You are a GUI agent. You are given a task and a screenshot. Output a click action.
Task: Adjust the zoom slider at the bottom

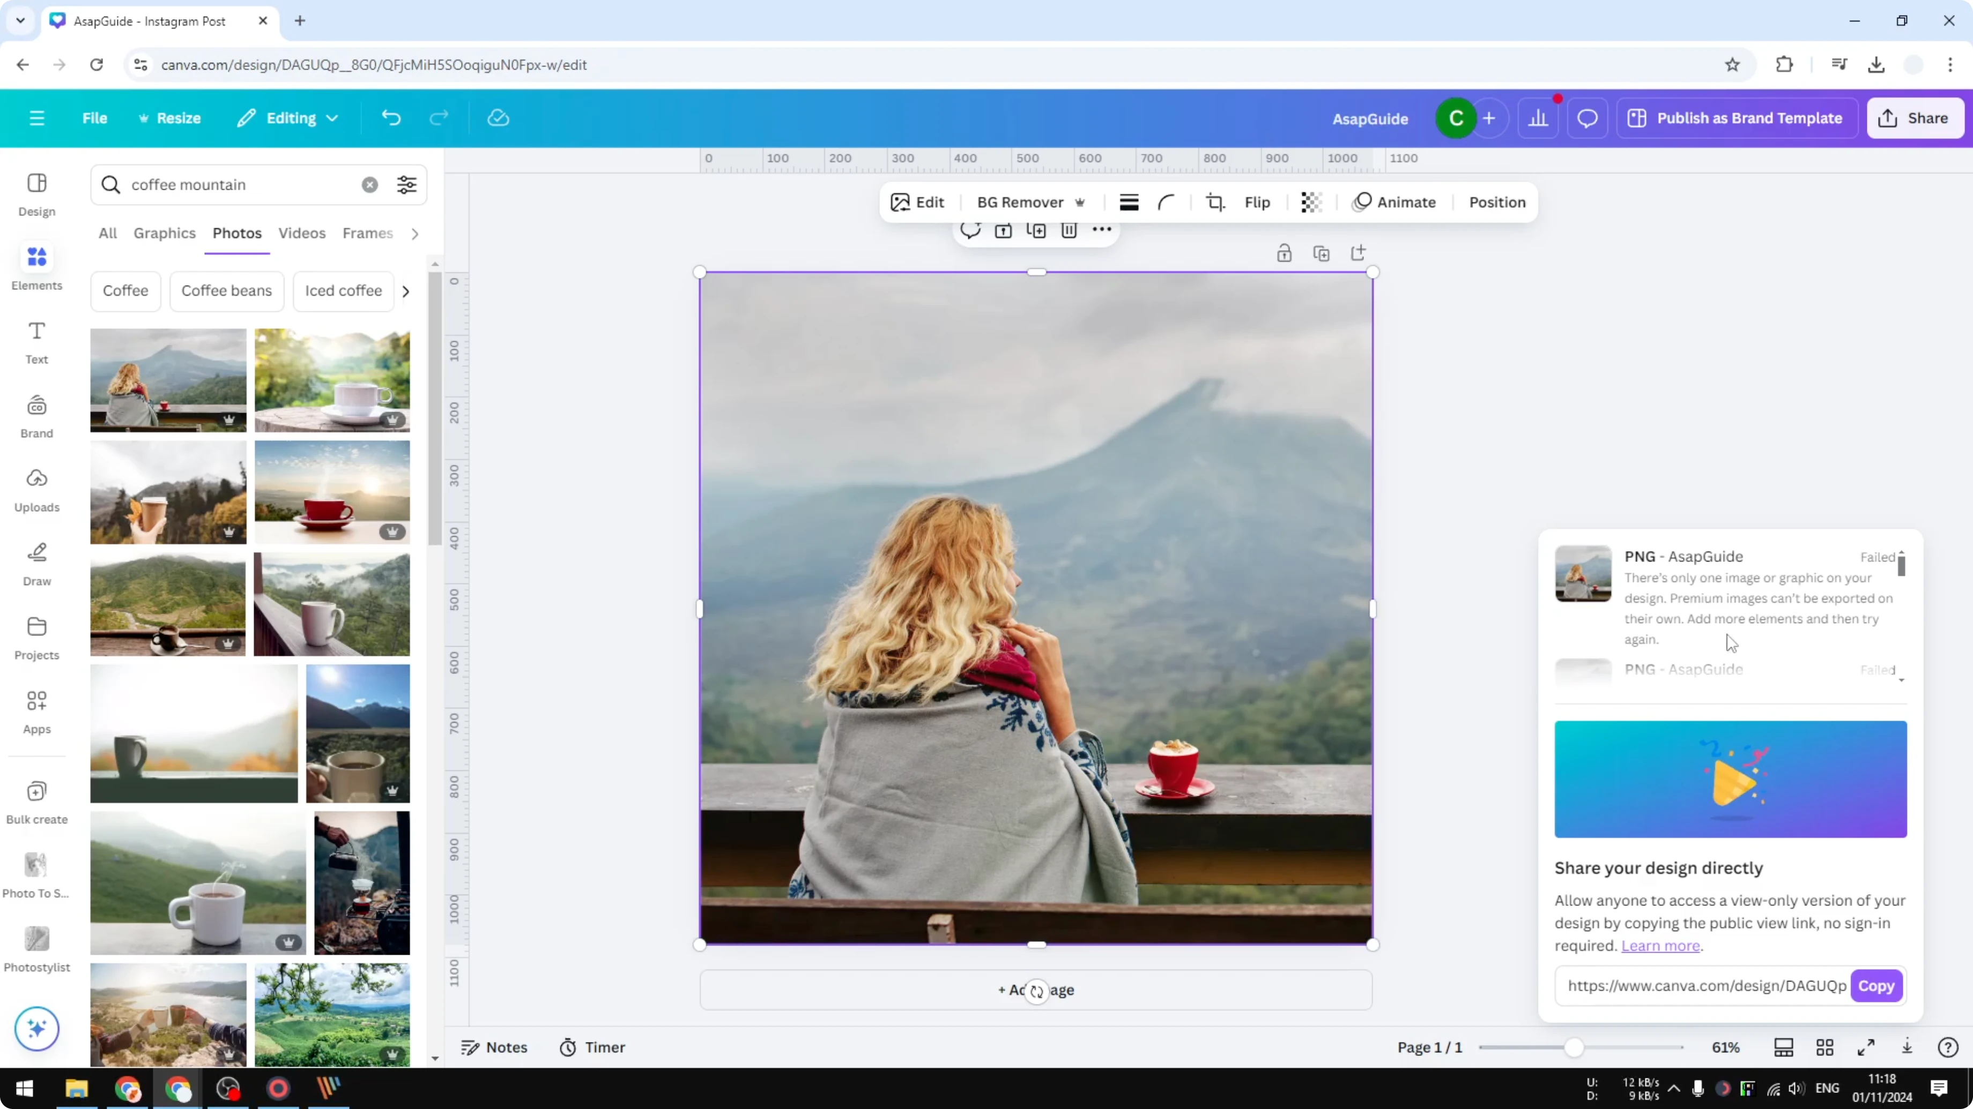coord(1576,1047)
